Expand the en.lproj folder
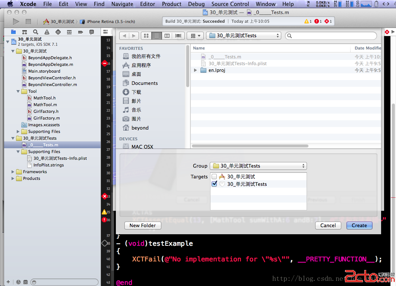396x286 pixels. 196,70
